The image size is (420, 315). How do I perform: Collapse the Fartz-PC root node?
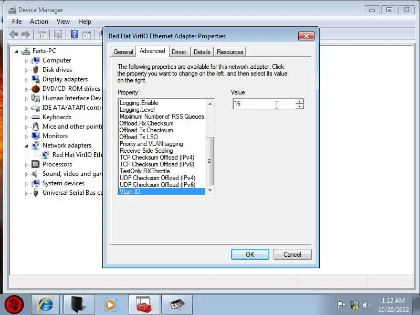point(16,51)
